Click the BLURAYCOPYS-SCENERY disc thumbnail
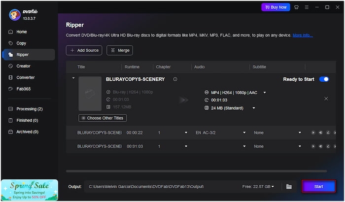The image size is (345, 202). (90, 94)
